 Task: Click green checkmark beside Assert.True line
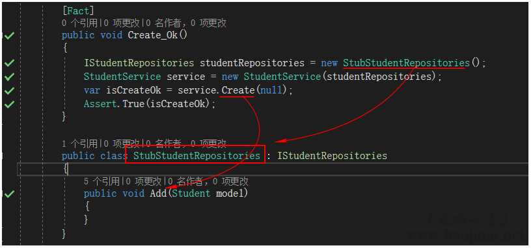[x=9, y=104]
